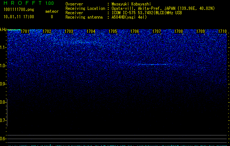Click the HROFFT program title
230x146 pixels.
pos(23,3)
